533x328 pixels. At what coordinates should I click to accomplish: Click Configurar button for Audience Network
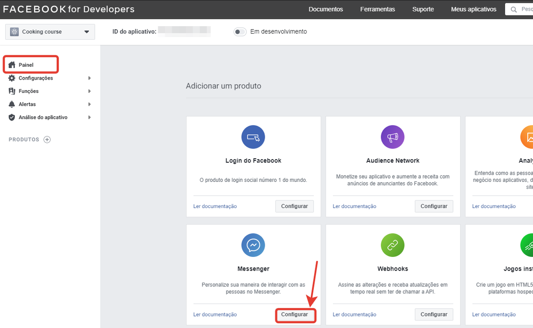pyautogui.click(x=434, y=206)
